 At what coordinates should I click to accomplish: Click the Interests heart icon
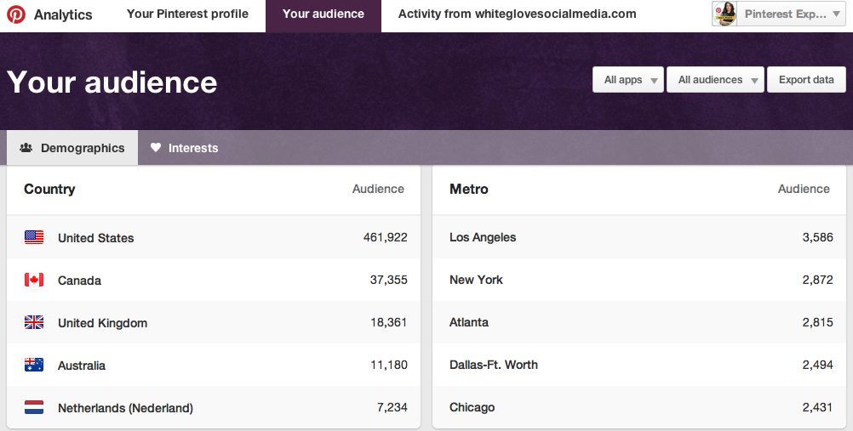[156, 147]
